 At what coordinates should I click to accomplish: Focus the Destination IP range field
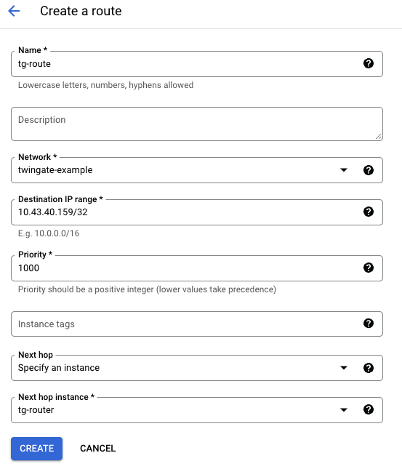[197, 212]
